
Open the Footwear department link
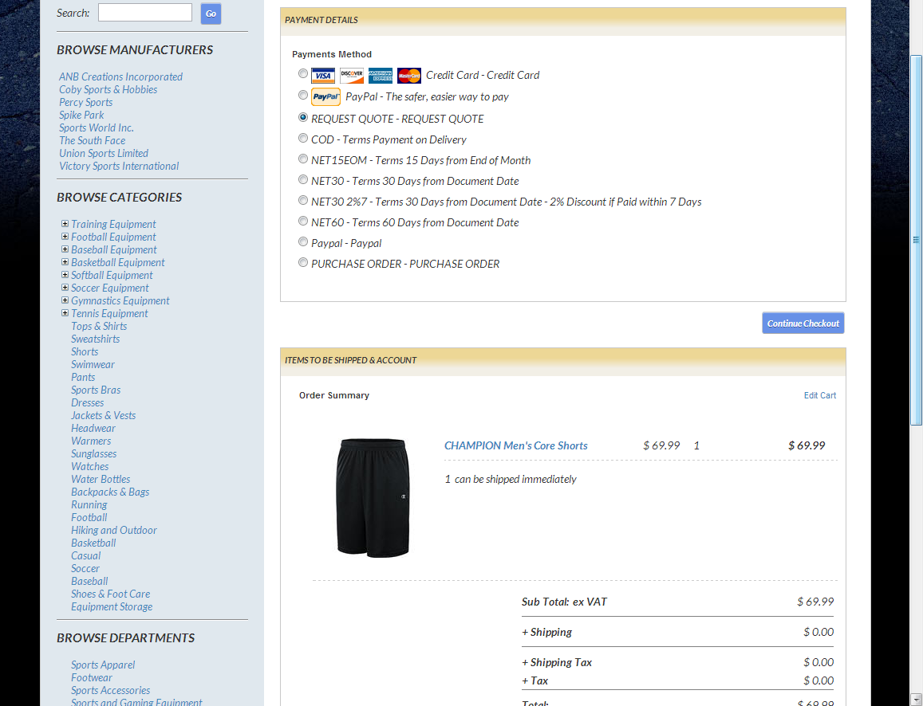tap(91, 678)
